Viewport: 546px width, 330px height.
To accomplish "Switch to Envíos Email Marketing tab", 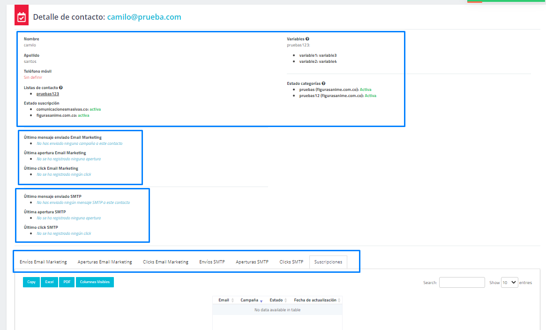I will coord(43,262).
